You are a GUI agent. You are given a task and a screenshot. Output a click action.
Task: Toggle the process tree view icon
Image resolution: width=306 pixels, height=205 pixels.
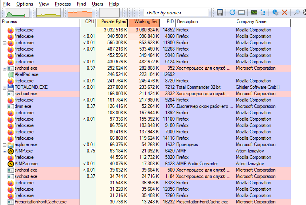[263, 12]
